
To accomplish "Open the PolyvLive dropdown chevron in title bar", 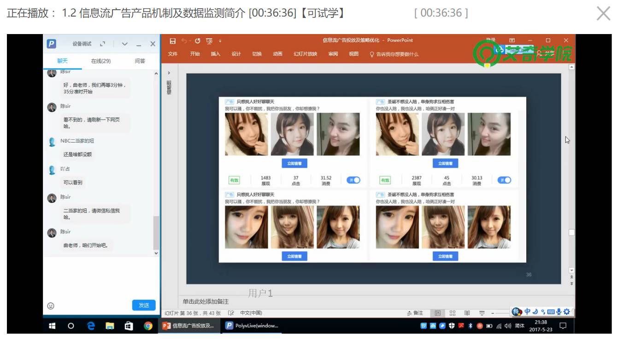I will [124, 44].
